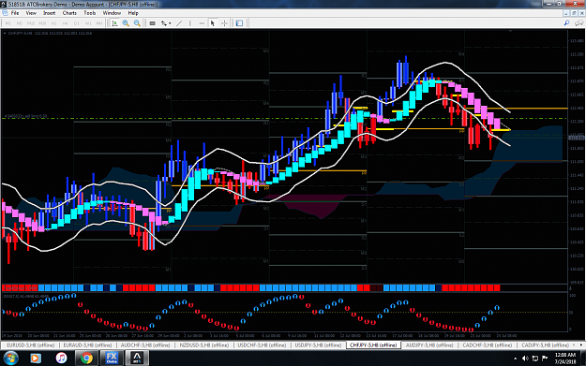Click the D1 timeframe button
This screenshot has height=366, width=586.
[77, 23]
